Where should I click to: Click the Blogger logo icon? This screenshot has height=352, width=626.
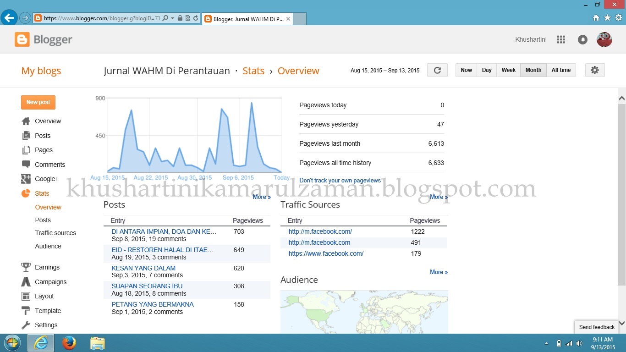pos(22,39)
